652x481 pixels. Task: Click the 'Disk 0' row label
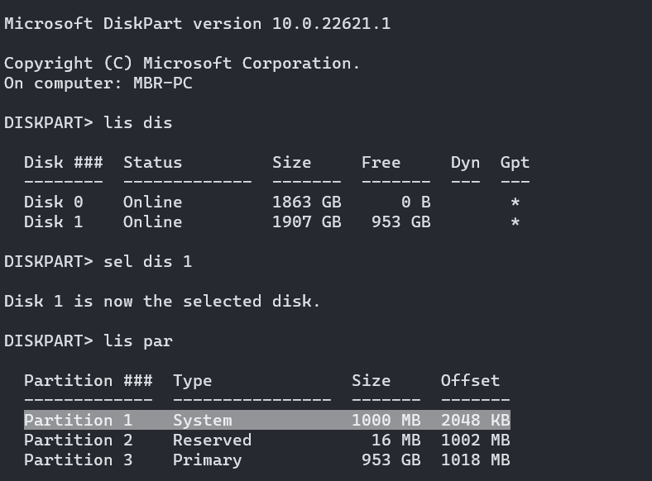click(x=54, y=202)
